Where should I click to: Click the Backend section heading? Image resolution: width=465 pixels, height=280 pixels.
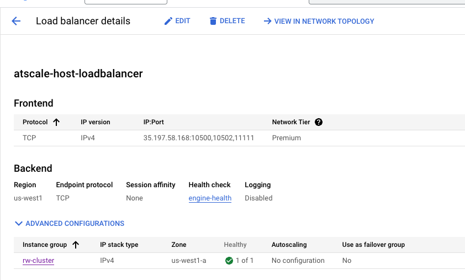coord(33,168)
